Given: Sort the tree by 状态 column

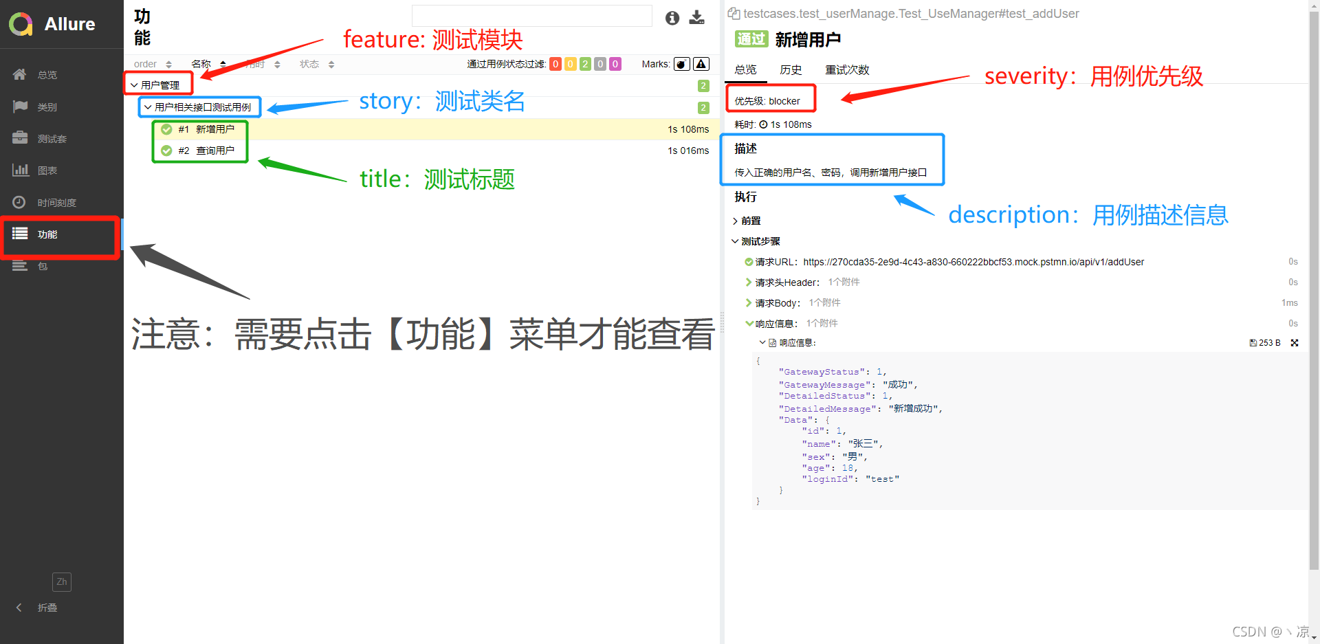Looking at the screenshot, I should coord(317,64).
